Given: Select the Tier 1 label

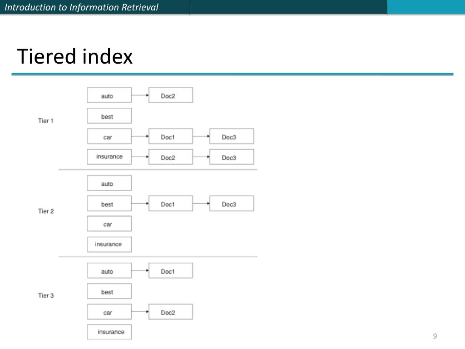Looking at the screenshot, I should click(x=46, y=121).
